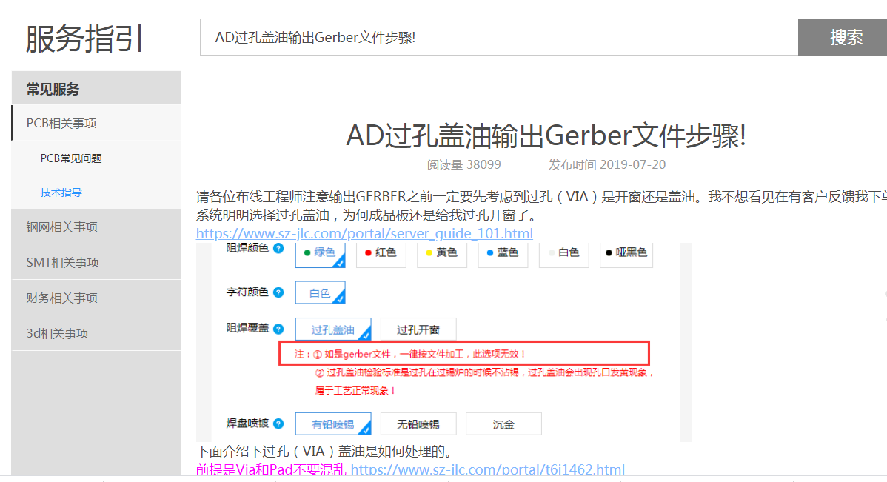
Task: Pick 哑黑色 solder mask color
Action: click(626, 252)
